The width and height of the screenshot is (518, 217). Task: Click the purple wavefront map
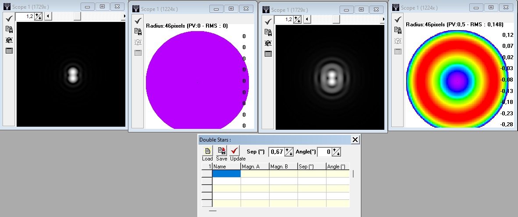pyautogui.click(x=198, y=80)
